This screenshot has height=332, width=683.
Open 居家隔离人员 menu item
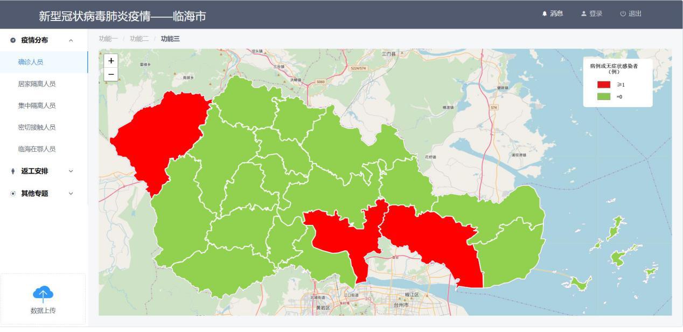point(37,84)
